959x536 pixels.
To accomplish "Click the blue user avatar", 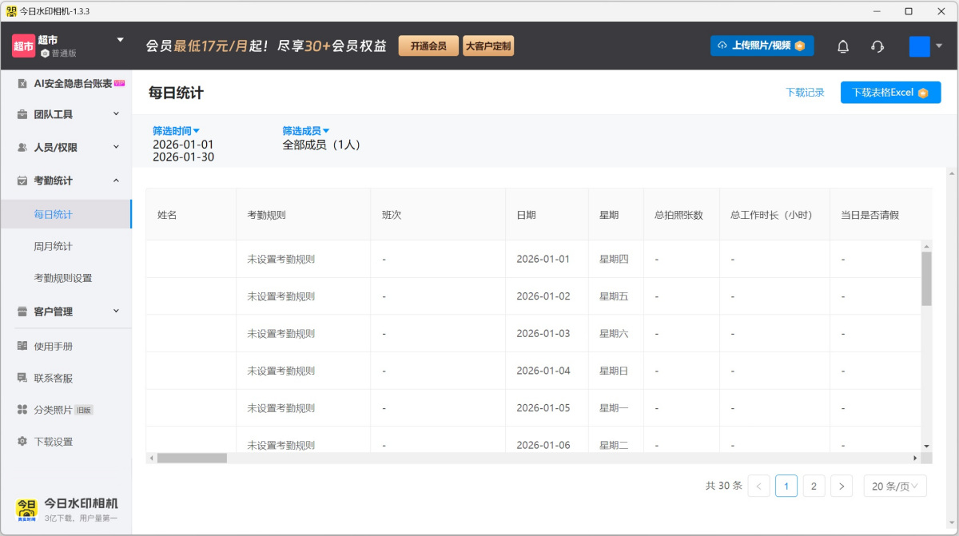I will tap(919, 46).
